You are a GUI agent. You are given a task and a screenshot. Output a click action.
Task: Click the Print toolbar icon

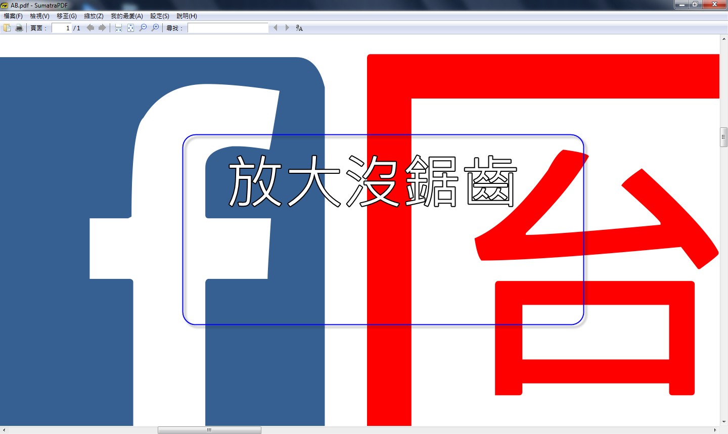click(x=19, y=28)
